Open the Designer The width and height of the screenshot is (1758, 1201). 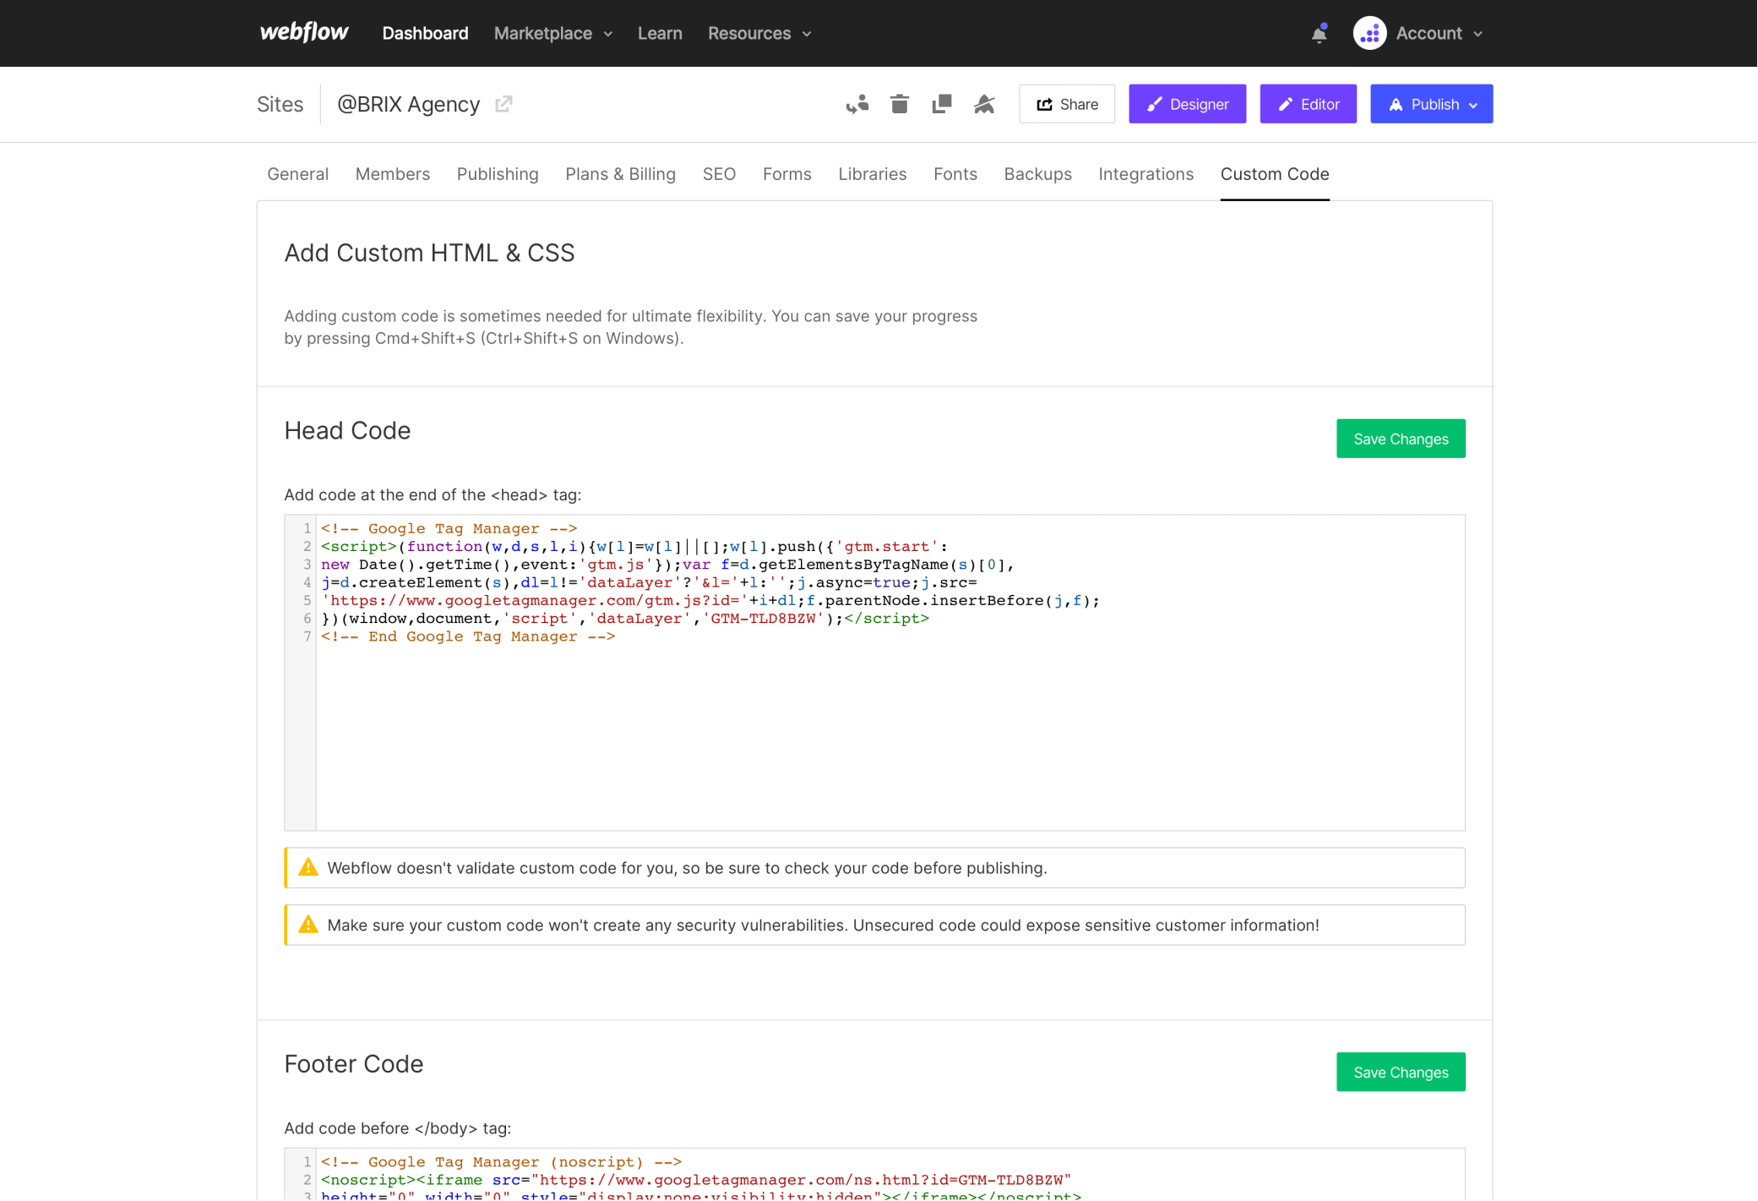1187,104
